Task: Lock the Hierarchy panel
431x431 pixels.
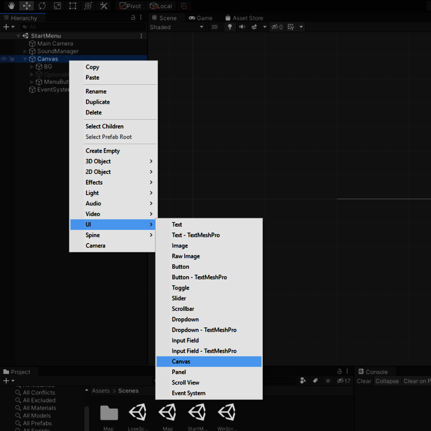Action: coord(133,17)
